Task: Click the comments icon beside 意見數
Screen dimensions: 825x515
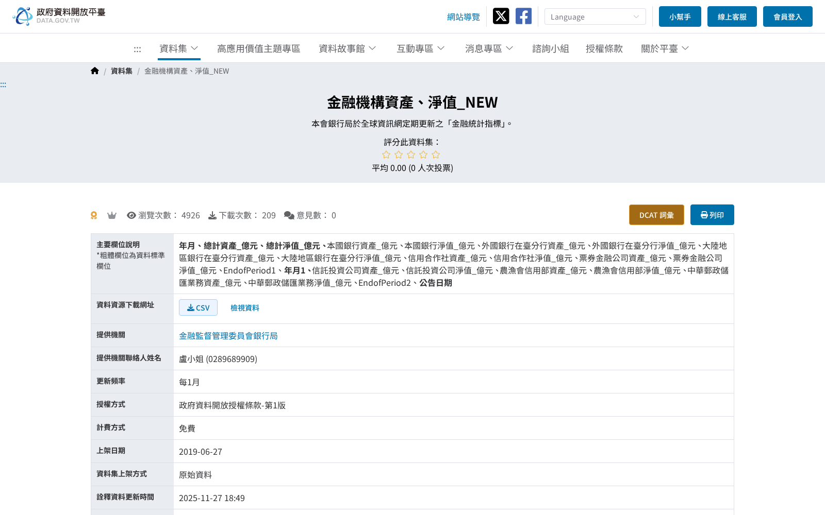Action: tap(289, 215)
